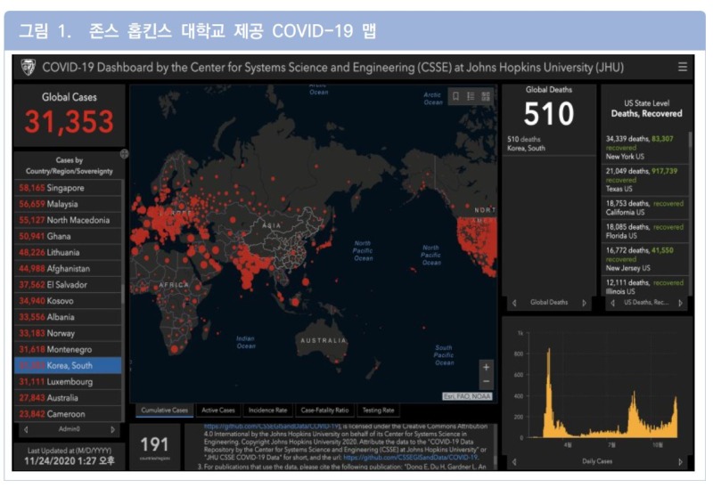
Task: Click the Global Cases 31,353 counter
Action: click(x=70, y=115)
